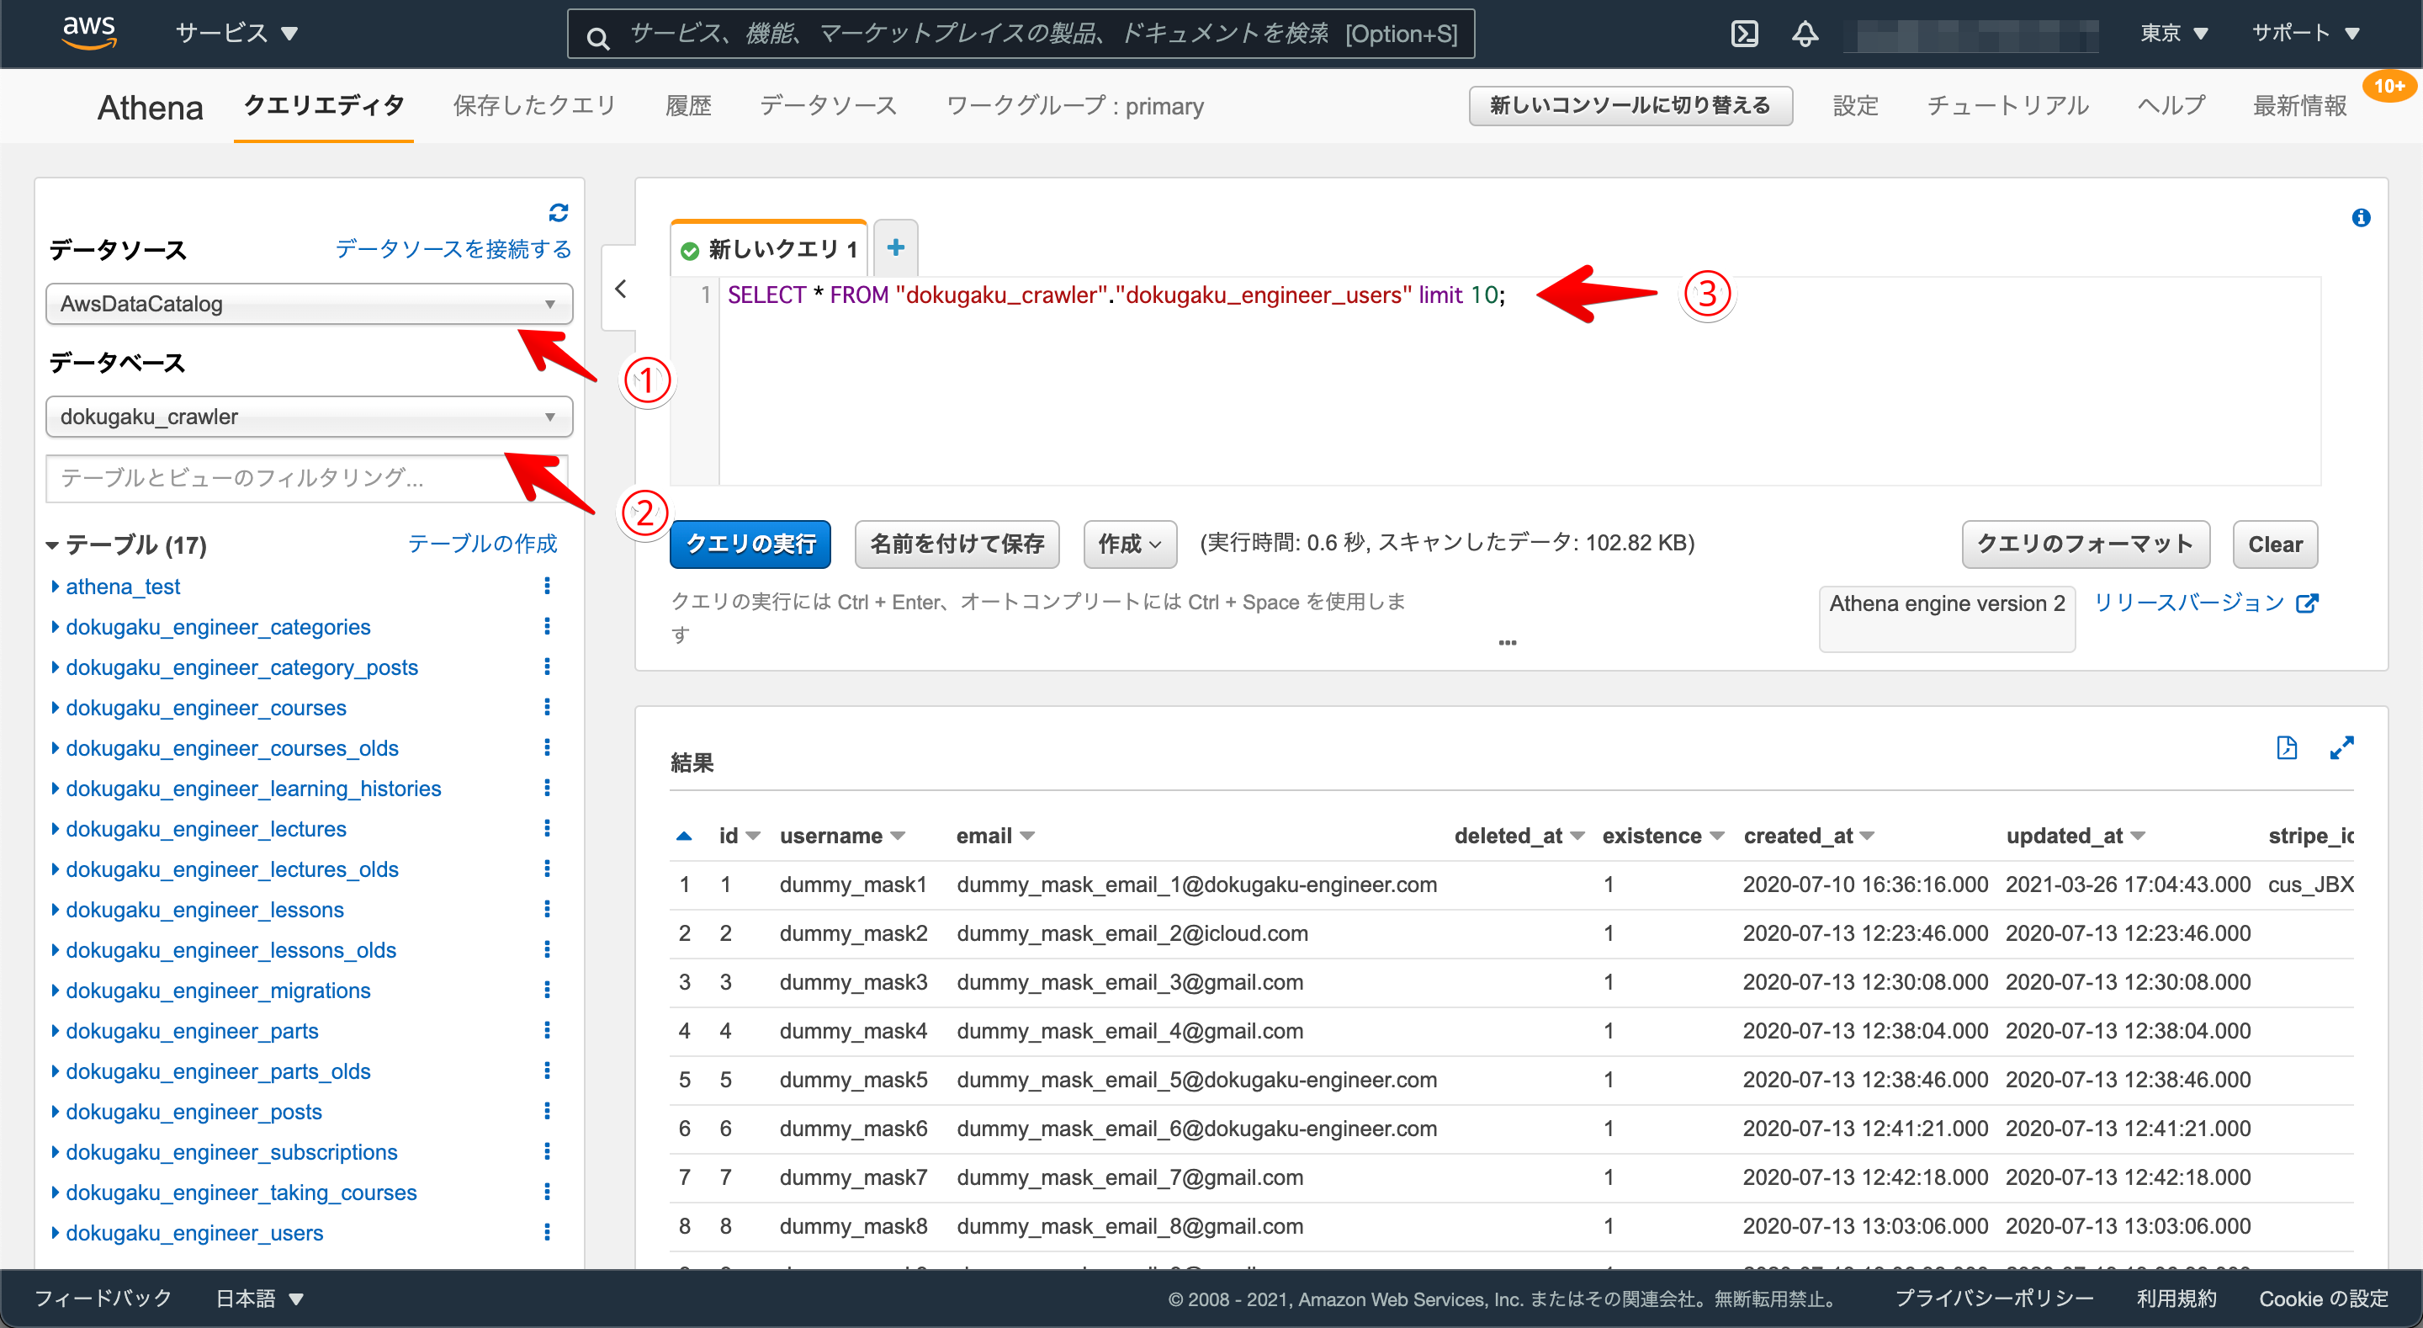Download results file icon
The width and height of the screenshot is (2423, 1328).
click(2287, 748)
